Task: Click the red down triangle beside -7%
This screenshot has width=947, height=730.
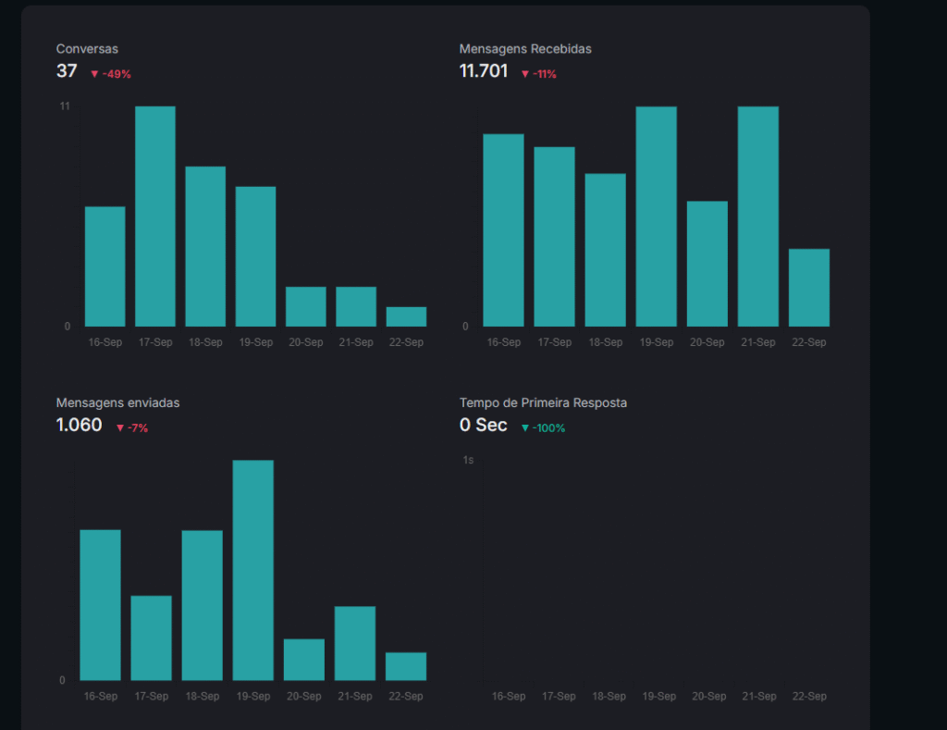Action: [x=120, y=428]
